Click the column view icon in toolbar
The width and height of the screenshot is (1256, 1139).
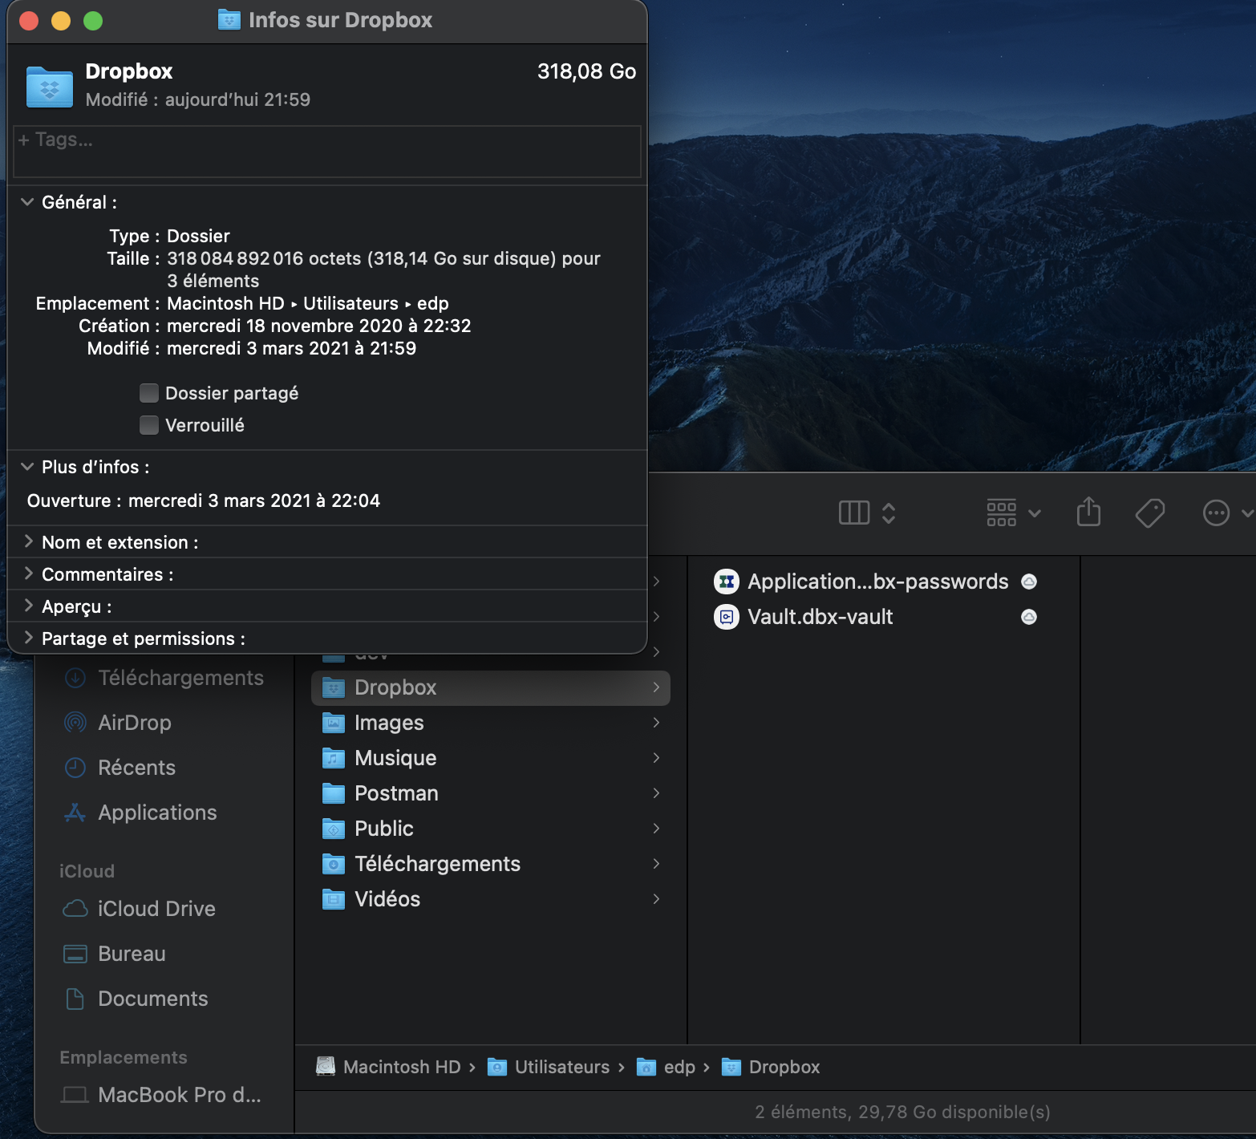(854, 513)
